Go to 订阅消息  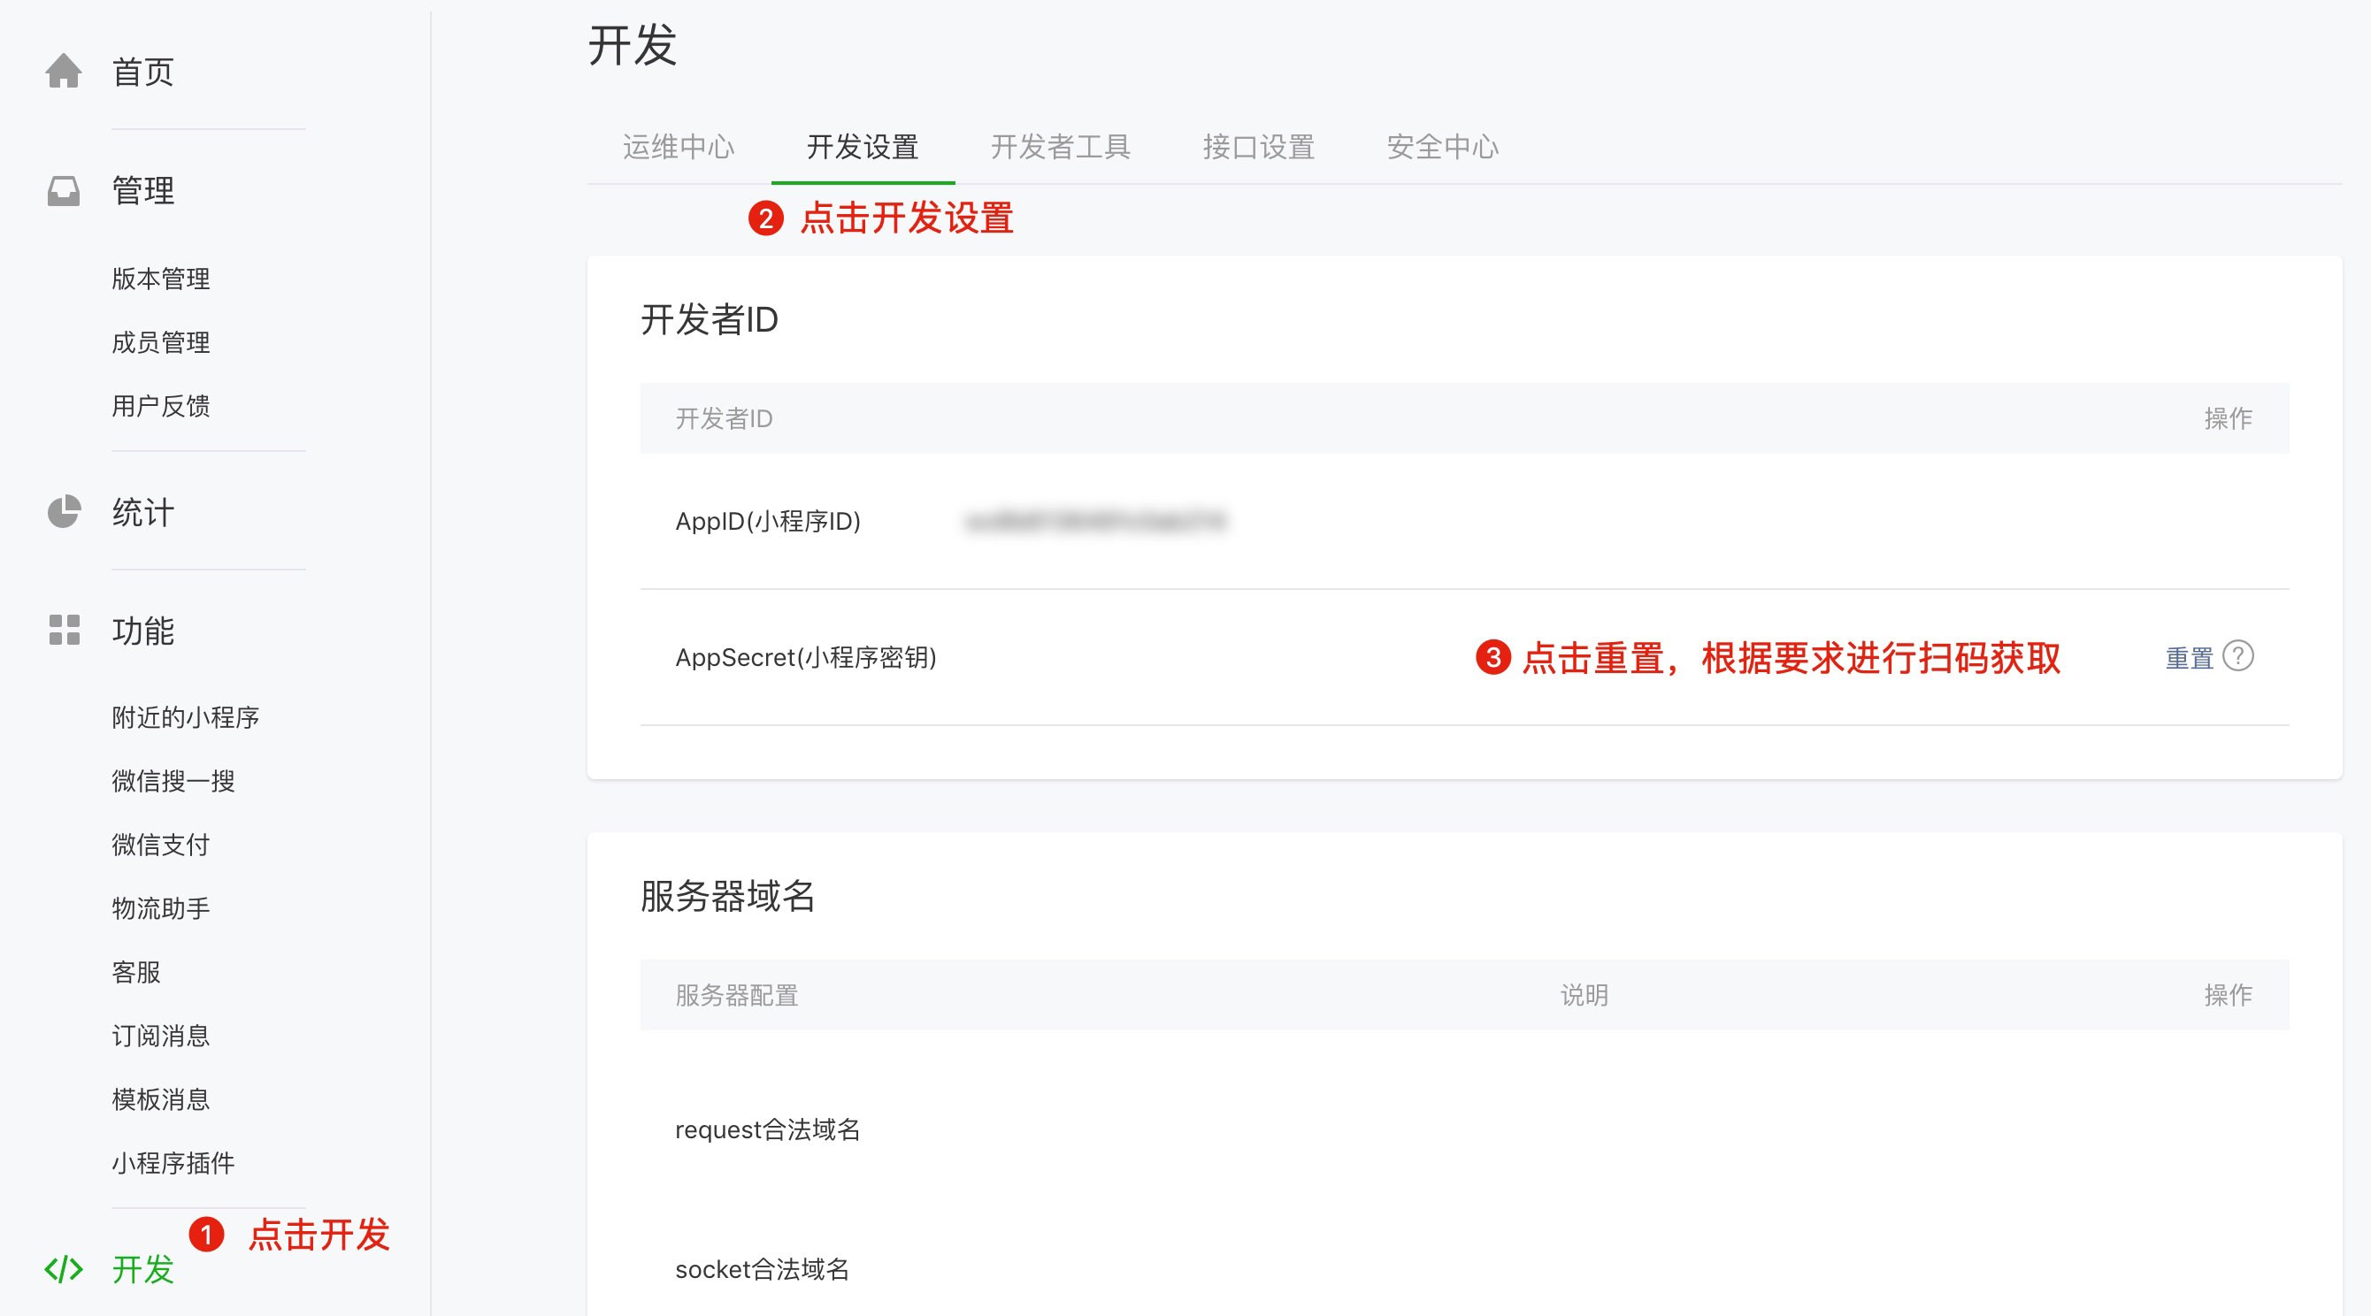[161, 1036]
